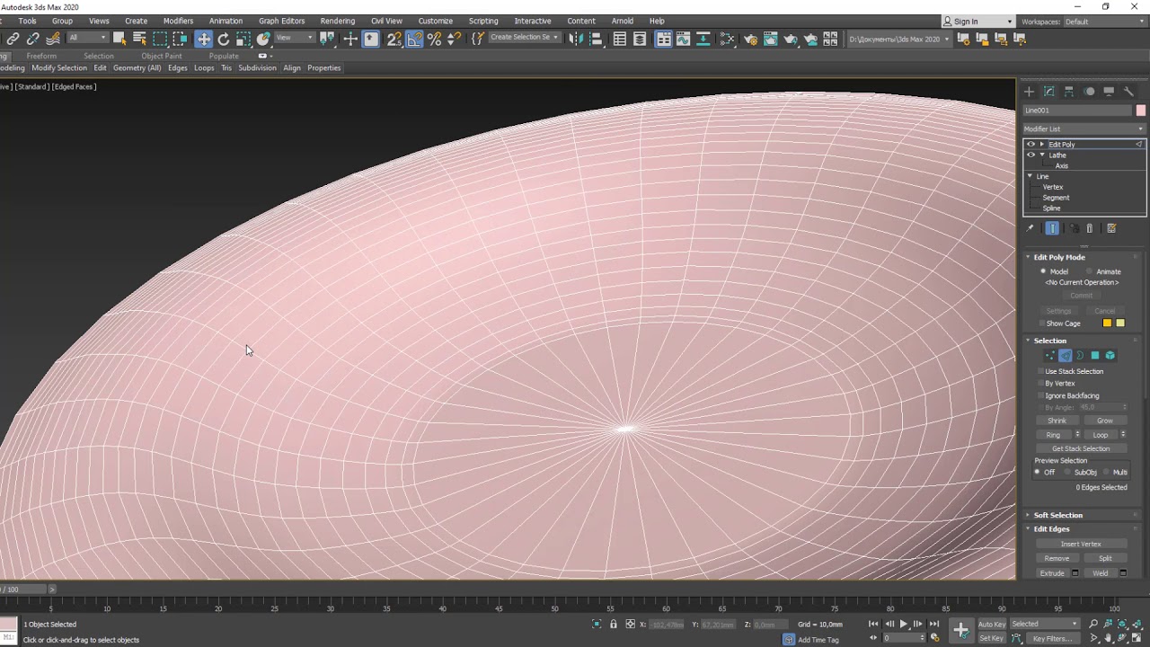The width and height of the screenshot is (1150, 647).
Task: Click the Align tool icon
Action: pos(596,39)
